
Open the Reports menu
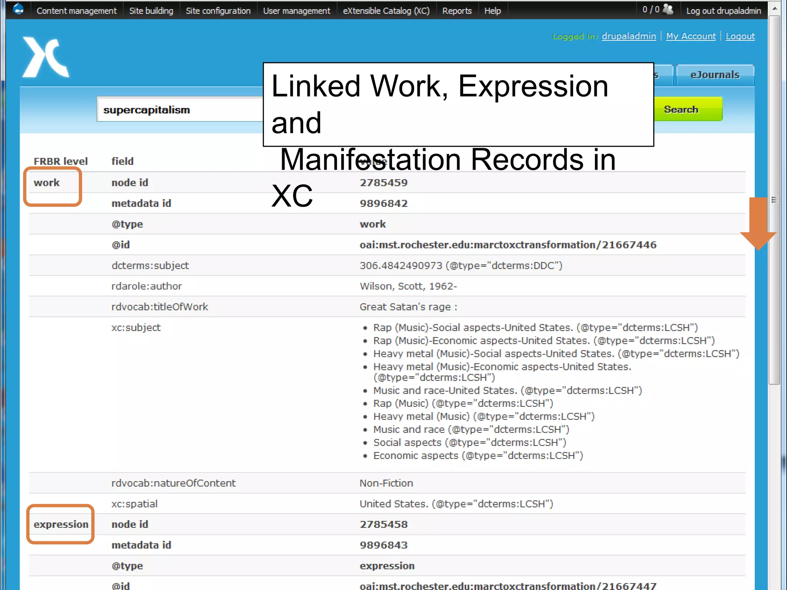pos(457,11)
